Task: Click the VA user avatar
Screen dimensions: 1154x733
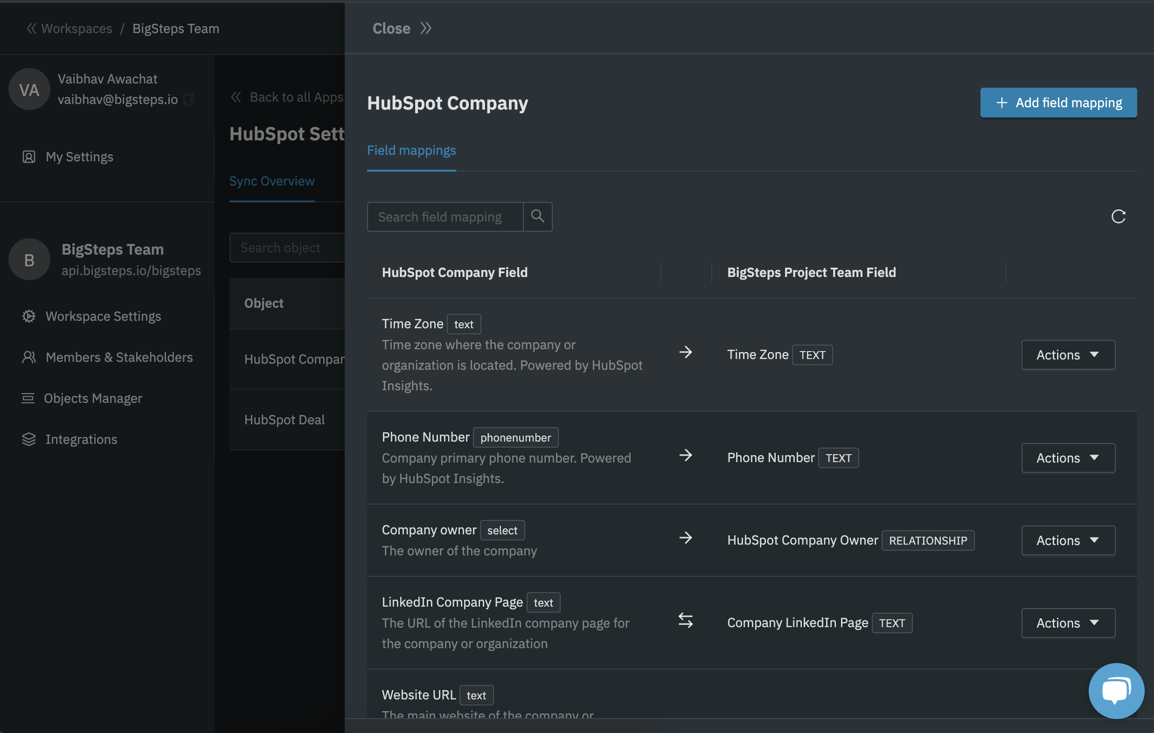Action: pos(29,89)
